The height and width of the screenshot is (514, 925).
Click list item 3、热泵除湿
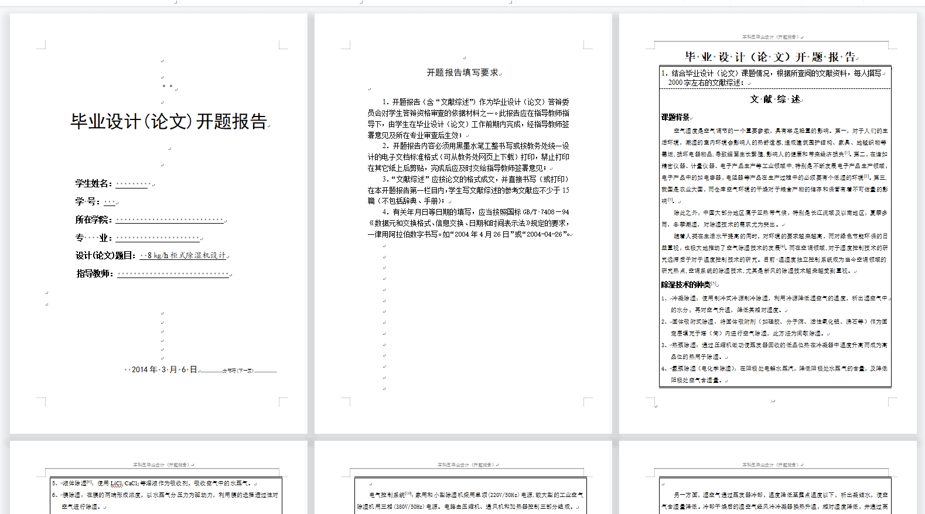coord(774,351)
